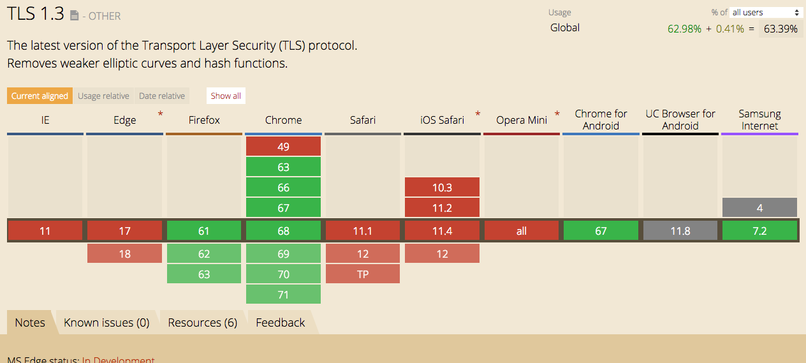
Task: Click the Safari TP version cell
Action: 362,274
